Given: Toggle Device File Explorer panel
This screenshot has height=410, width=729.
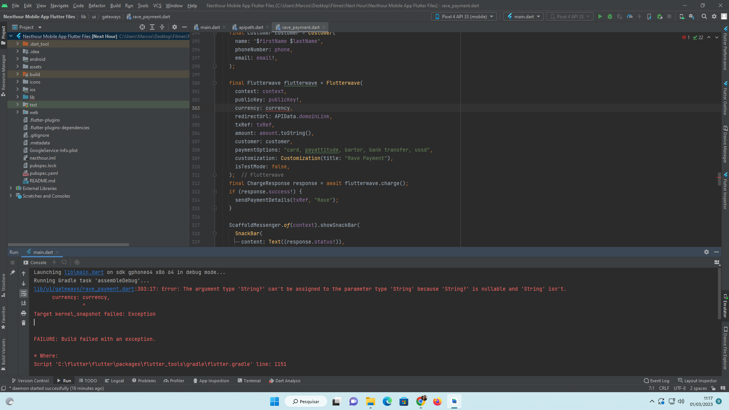Looking at the screenshot, I should (x=725, y=348).
